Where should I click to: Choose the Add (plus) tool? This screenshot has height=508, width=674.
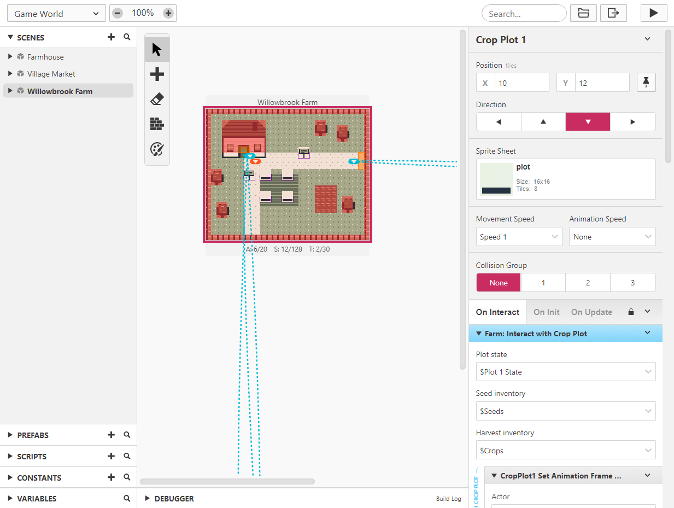click(x=157, y=74)
